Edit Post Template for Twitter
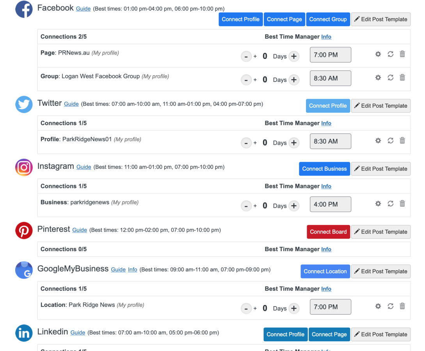Viewport: 425px width, 351px height. tap(381, 106)
